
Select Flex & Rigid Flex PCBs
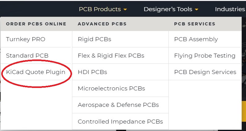coord(111,56)
